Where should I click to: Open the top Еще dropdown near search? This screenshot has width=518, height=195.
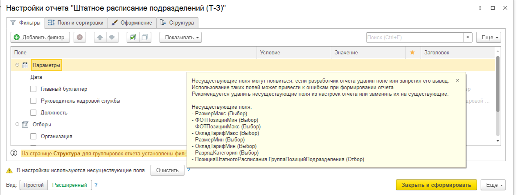point(489,37)
